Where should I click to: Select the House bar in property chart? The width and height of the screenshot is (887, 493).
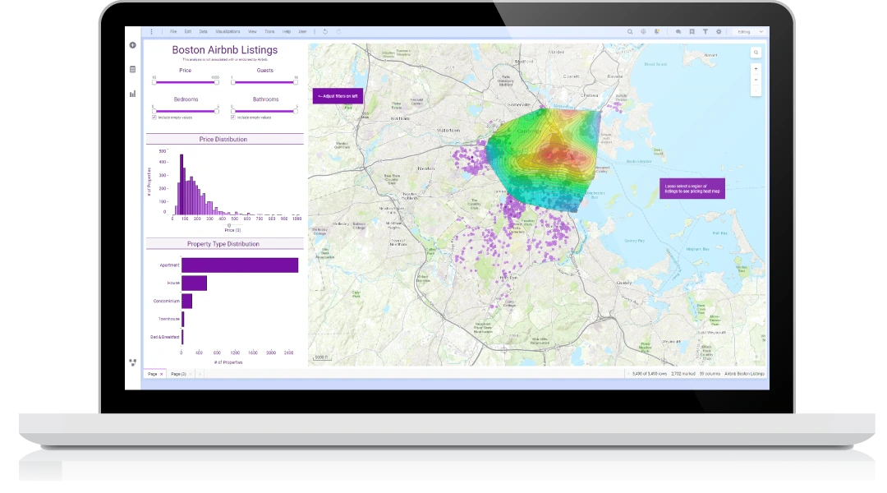tap(194, 283)
